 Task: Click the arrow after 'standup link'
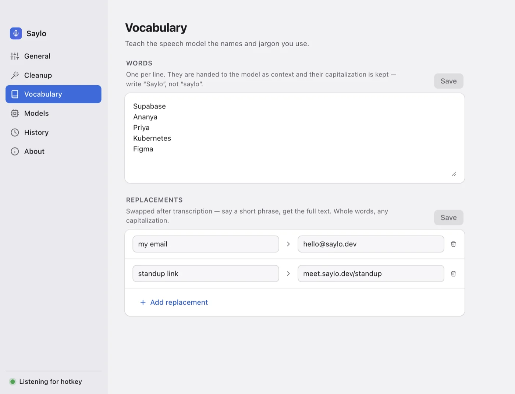coord(288,274)
